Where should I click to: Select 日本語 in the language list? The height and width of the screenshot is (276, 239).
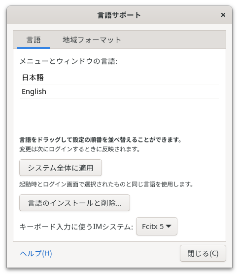tap(119, 78)
